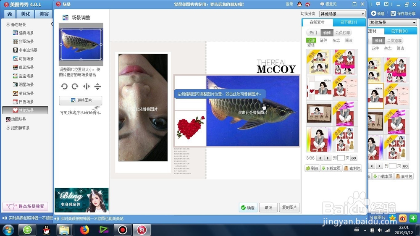Viewport: 420px width, 236px height.
Task: Open 静态场景教程 link
Action: click(26, 206)
